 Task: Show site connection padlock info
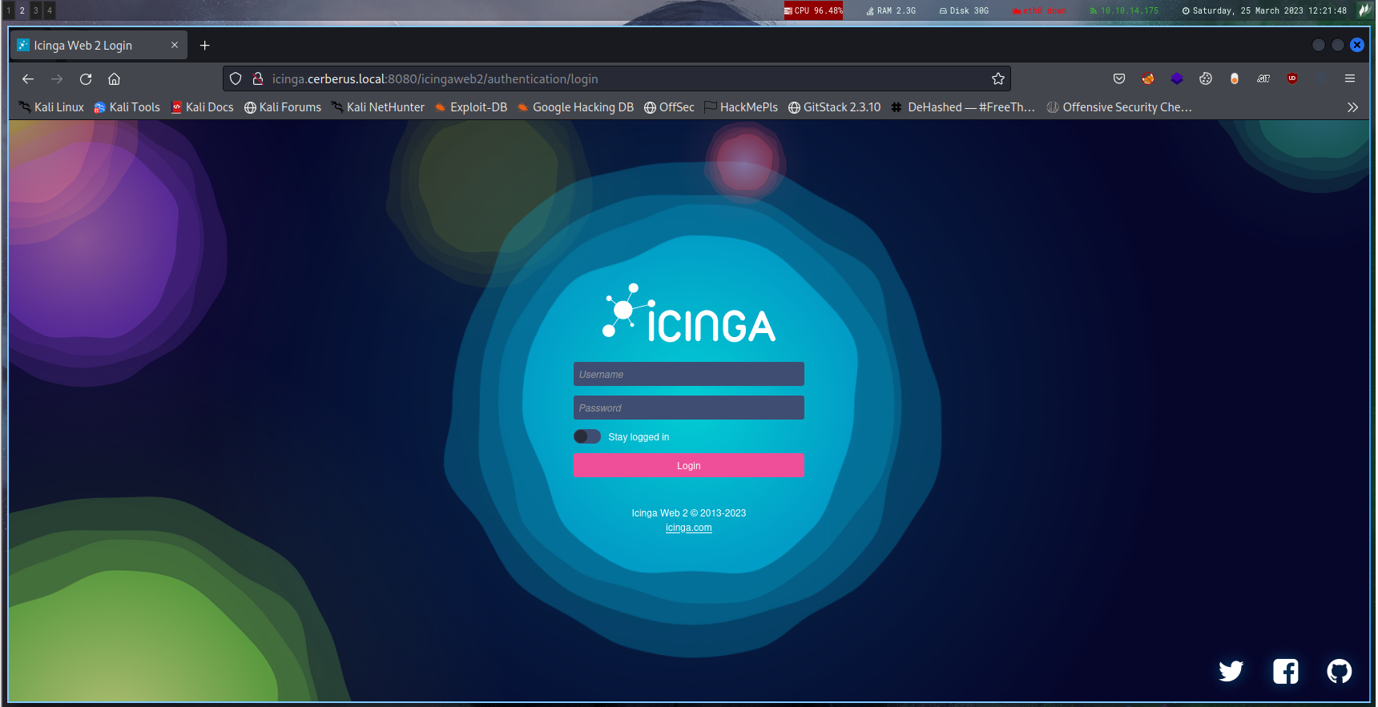coord(258,78)
